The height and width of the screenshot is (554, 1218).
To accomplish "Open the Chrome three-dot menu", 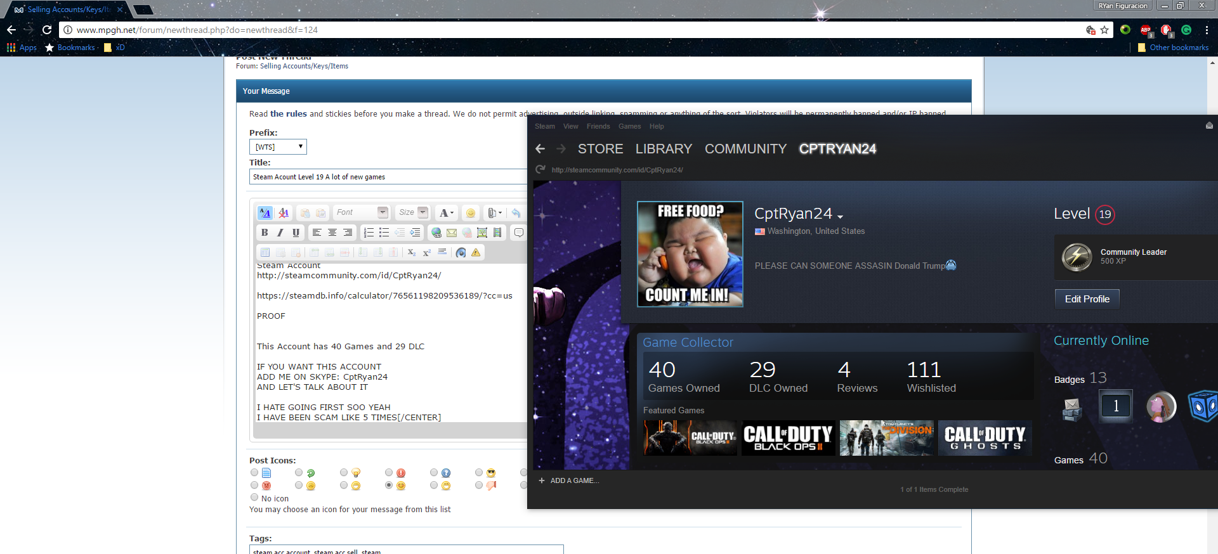I will click(x=1207, y=30).
